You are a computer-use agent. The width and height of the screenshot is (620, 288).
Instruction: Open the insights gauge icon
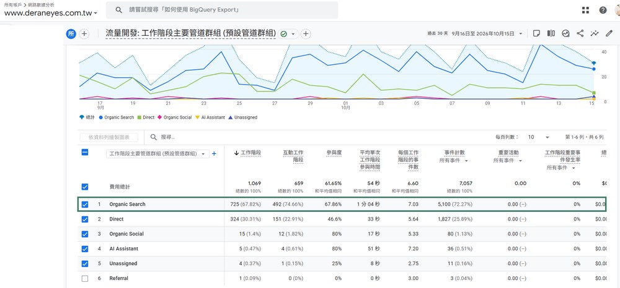coord(565,33)
